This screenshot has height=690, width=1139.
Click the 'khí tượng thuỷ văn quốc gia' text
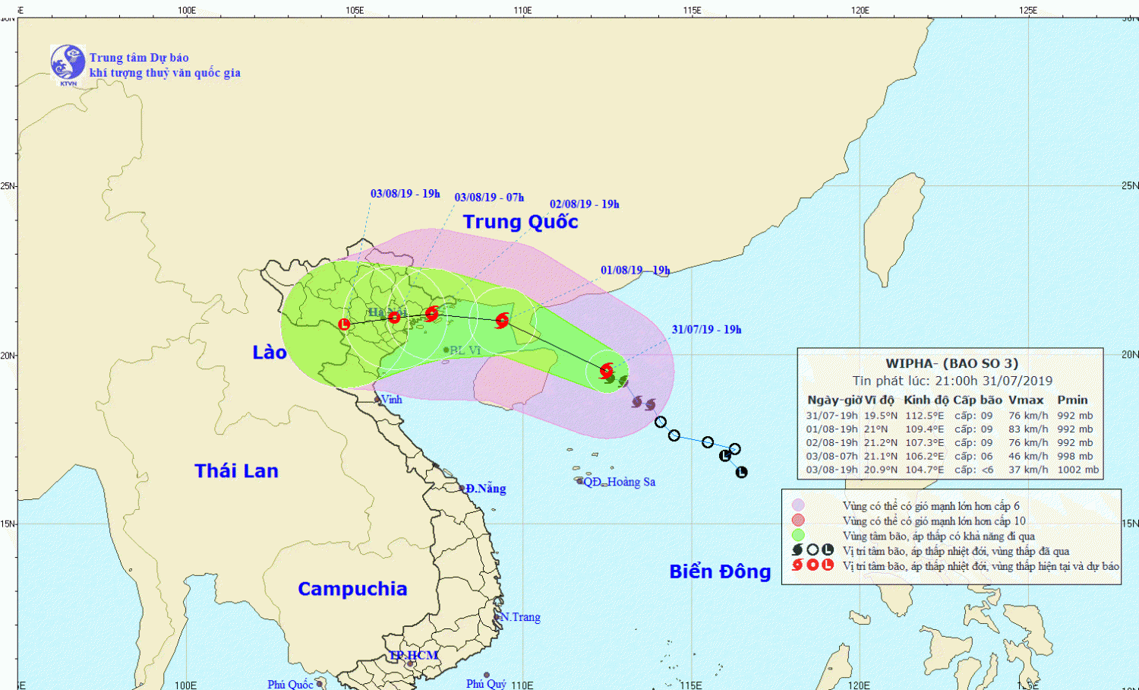click(165, 73)
